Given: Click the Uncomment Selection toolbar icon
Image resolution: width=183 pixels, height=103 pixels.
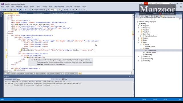Looking at the screenshot, I should [x=73, y=10].
